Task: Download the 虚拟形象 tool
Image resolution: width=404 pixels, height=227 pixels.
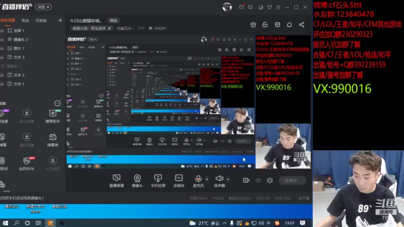Action: coord(27,140)
